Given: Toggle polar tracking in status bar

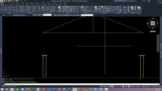Looking at the screenshot, I should coord(114,86).
